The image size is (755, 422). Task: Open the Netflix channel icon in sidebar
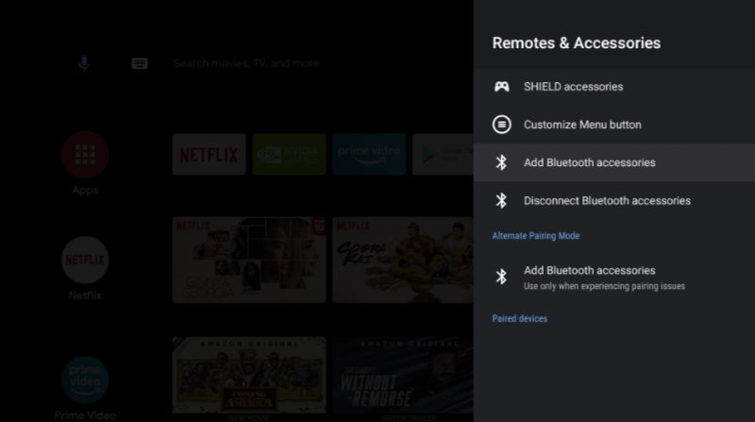tap(85, 261)
